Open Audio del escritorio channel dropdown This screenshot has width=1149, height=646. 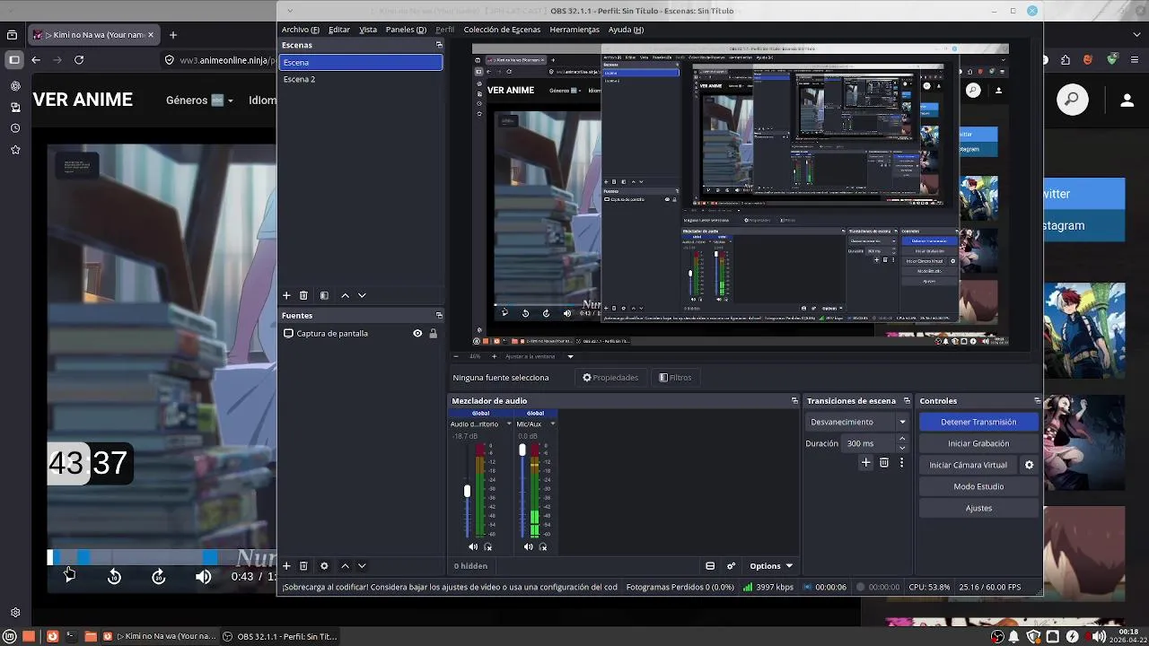pos(509,424)
